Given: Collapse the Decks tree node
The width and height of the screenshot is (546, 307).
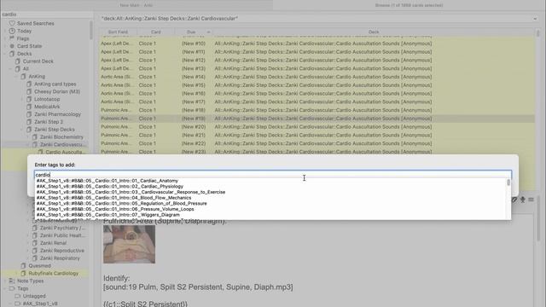Looking at the screenshot, I should 5,54.
